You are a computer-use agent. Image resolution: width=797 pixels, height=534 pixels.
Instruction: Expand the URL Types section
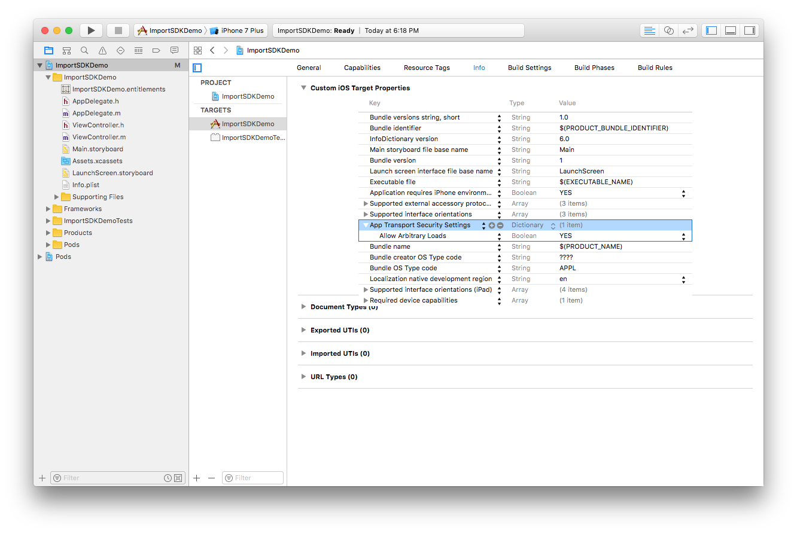(303, 377)
